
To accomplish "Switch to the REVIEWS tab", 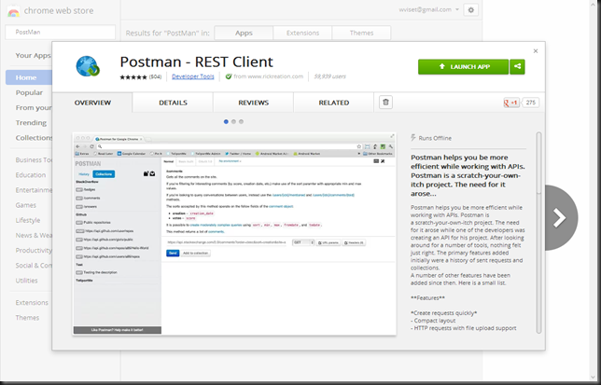I will coord(253,103).
